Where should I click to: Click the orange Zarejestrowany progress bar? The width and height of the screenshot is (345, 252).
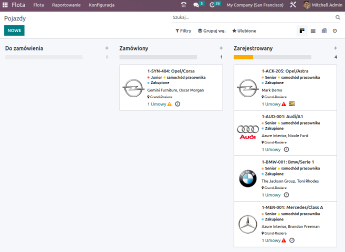243,57
